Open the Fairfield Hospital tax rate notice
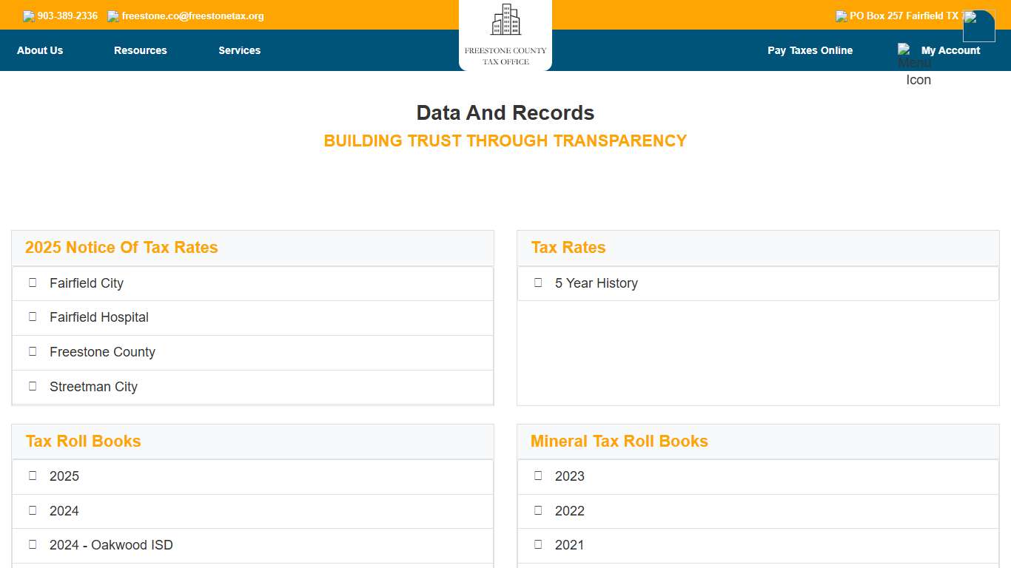 (99, 317)
